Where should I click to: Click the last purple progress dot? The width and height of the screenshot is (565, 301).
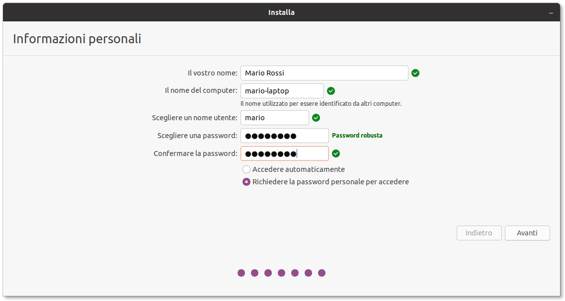[x=322, y=273]
